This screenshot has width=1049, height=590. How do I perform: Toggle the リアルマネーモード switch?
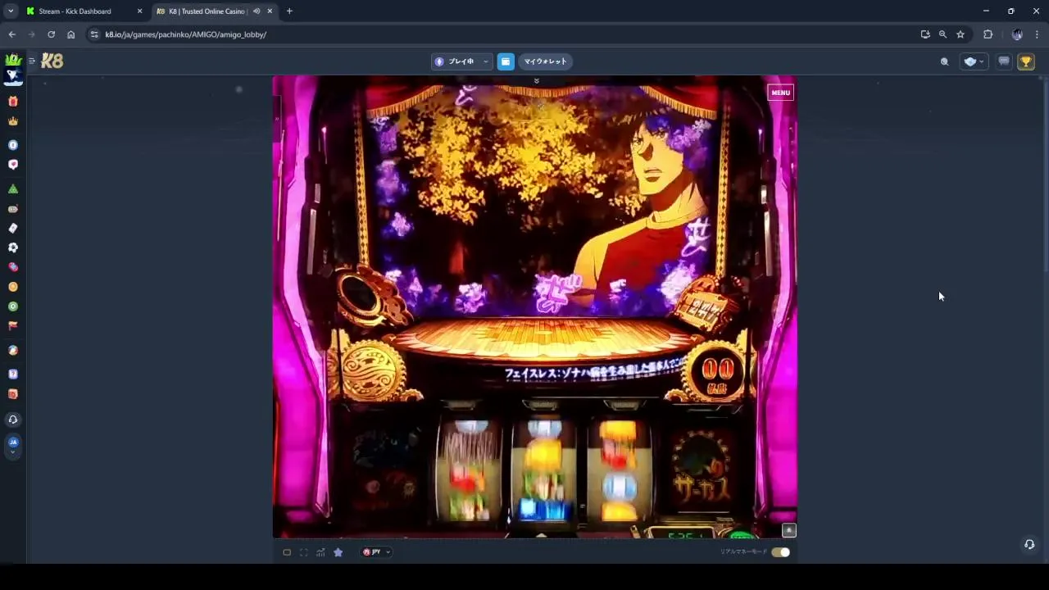(x=780, y=552)
